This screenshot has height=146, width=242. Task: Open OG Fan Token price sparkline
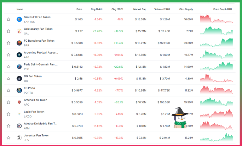tap(216, 78)
